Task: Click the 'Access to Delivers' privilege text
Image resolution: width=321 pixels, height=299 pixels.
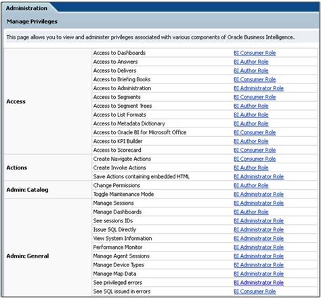Action: tap(114, 71)
